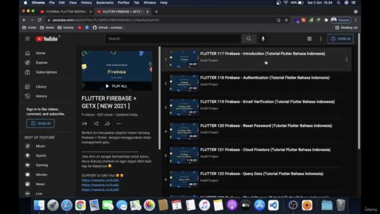Open Chrome extensions puzzle icon
The width and height of the screenshot is (380, 214).
(326, 20)
